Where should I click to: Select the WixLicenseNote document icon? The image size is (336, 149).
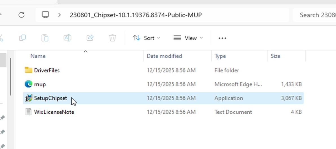coord(28,112)
